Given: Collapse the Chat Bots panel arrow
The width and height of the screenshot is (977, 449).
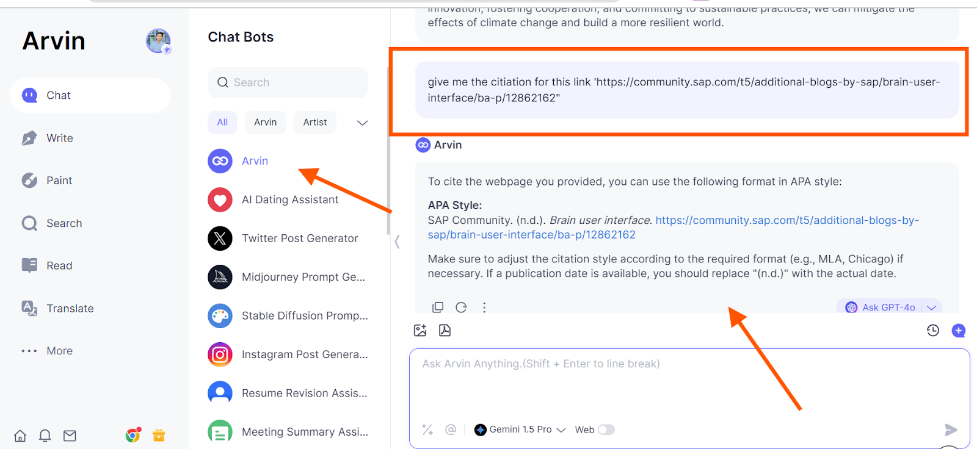Looking at the screenshot, I should pos(397,242).
